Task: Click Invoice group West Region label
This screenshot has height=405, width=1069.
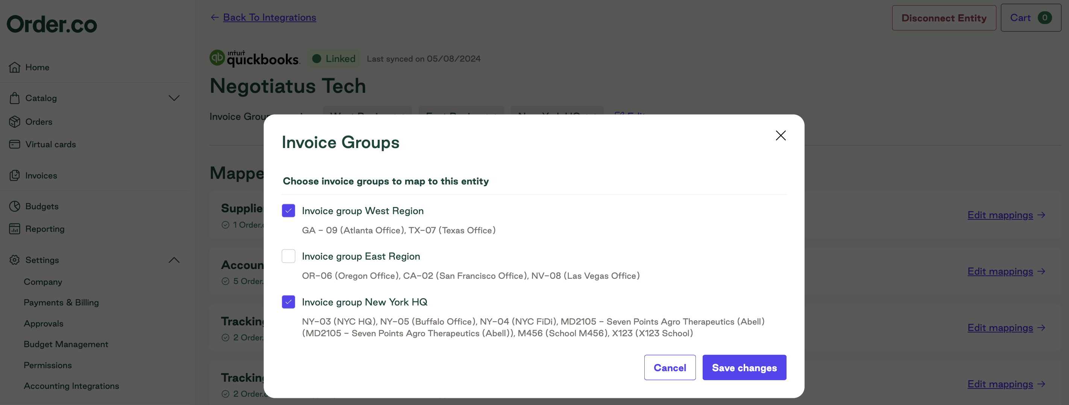Action: tap(362, 211)
